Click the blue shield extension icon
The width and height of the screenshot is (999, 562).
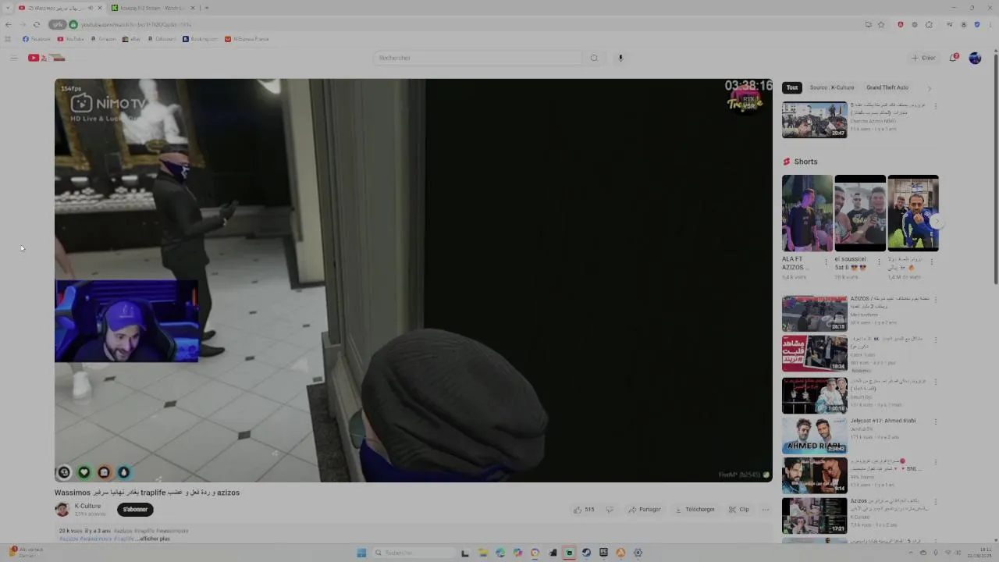click(976, 24)
